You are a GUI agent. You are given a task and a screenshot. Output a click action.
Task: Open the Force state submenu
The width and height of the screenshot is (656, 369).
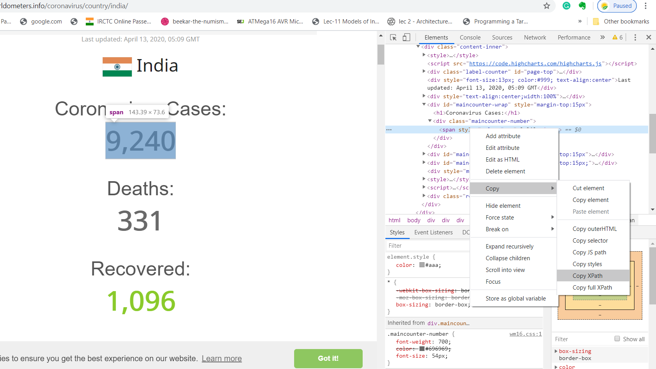click(514, 218)
